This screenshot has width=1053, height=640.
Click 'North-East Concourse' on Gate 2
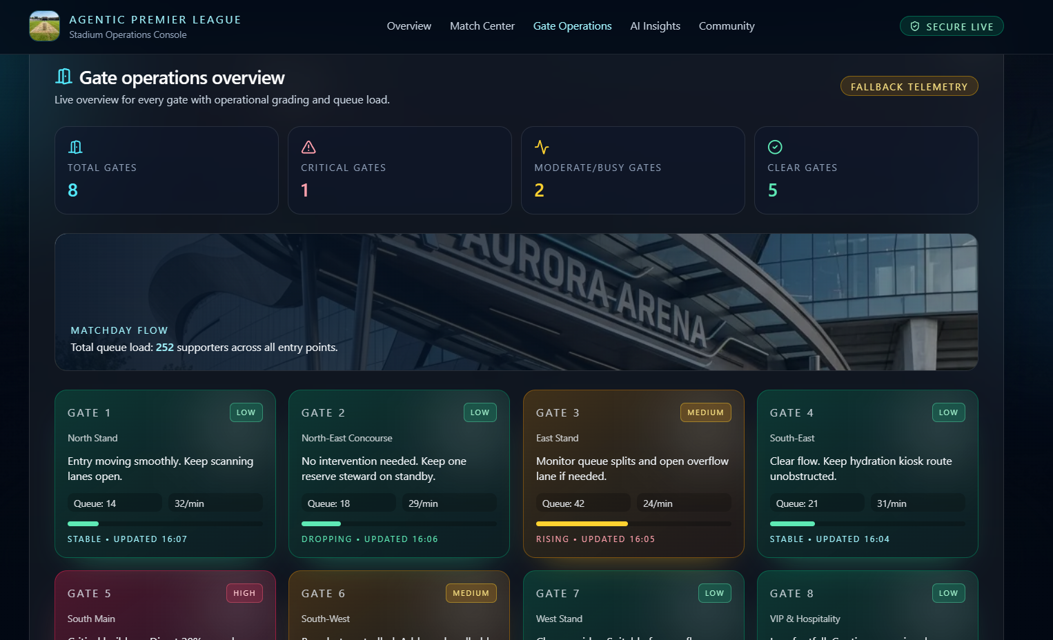(347, 438)
